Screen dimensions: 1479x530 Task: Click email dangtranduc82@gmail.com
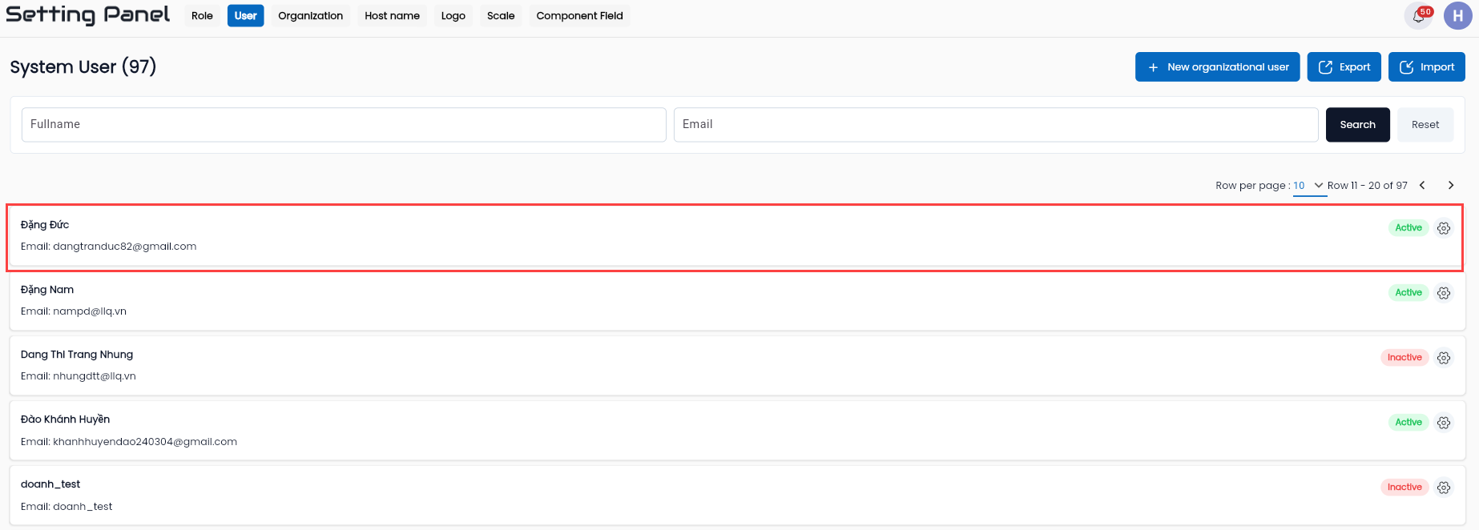pyautogui.click(x=124, y=247)
